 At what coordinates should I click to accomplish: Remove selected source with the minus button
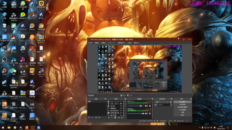coord(112,118)
